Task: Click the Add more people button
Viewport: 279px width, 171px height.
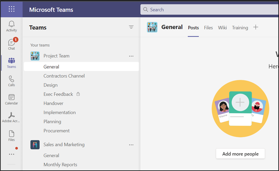Action: (x=240, y=154)
